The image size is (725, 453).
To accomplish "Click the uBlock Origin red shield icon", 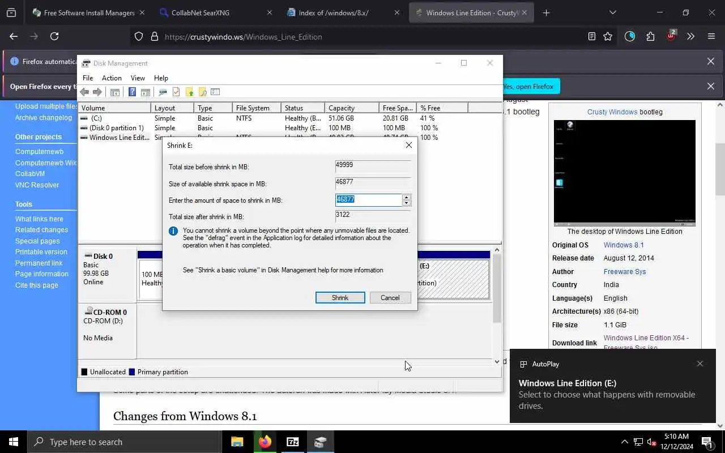I will pos(671,36).
